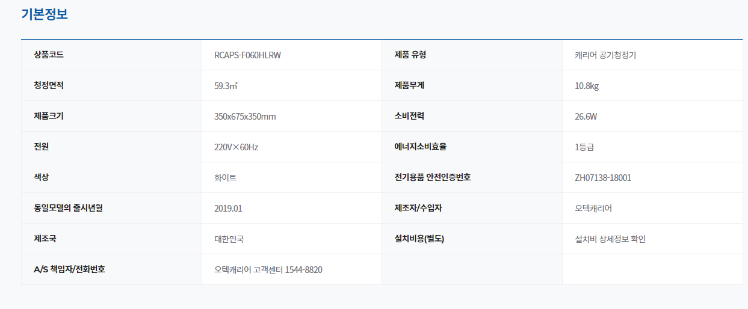
Task: Select the 오텍캐리어 manufacturer value
Action: click(593, 209)
